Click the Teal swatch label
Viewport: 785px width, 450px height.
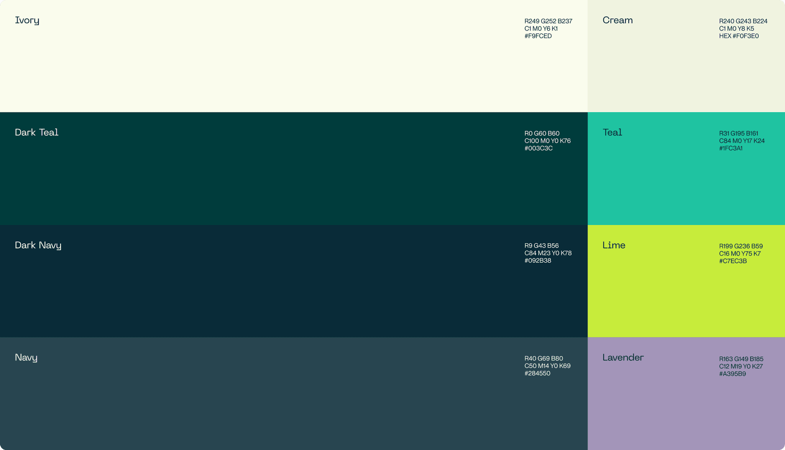point(612,132)
